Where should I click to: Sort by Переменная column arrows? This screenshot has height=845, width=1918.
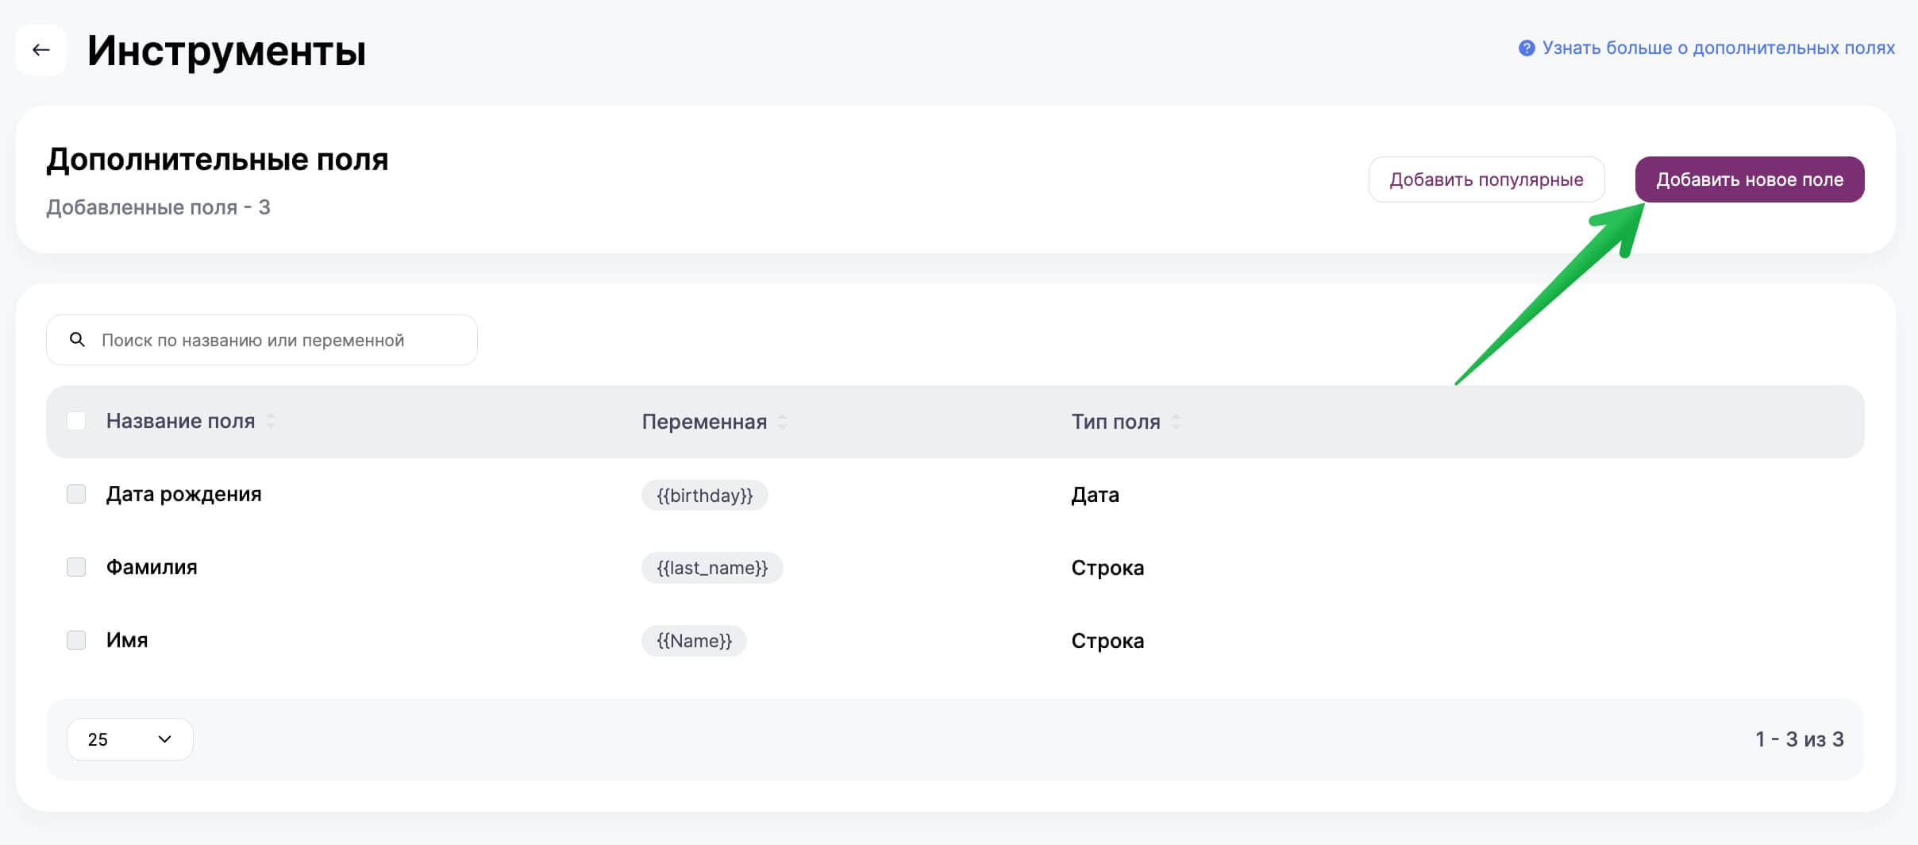coord(782,422)
